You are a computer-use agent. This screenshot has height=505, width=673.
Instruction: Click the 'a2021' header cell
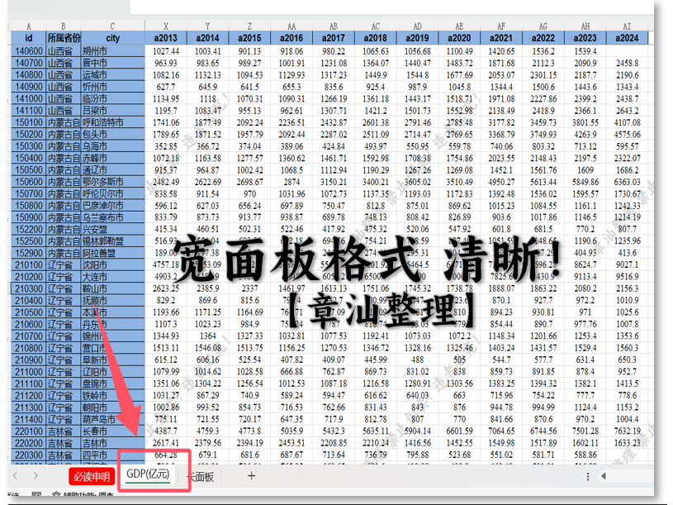pyautogui.click(x=501, y=38)
